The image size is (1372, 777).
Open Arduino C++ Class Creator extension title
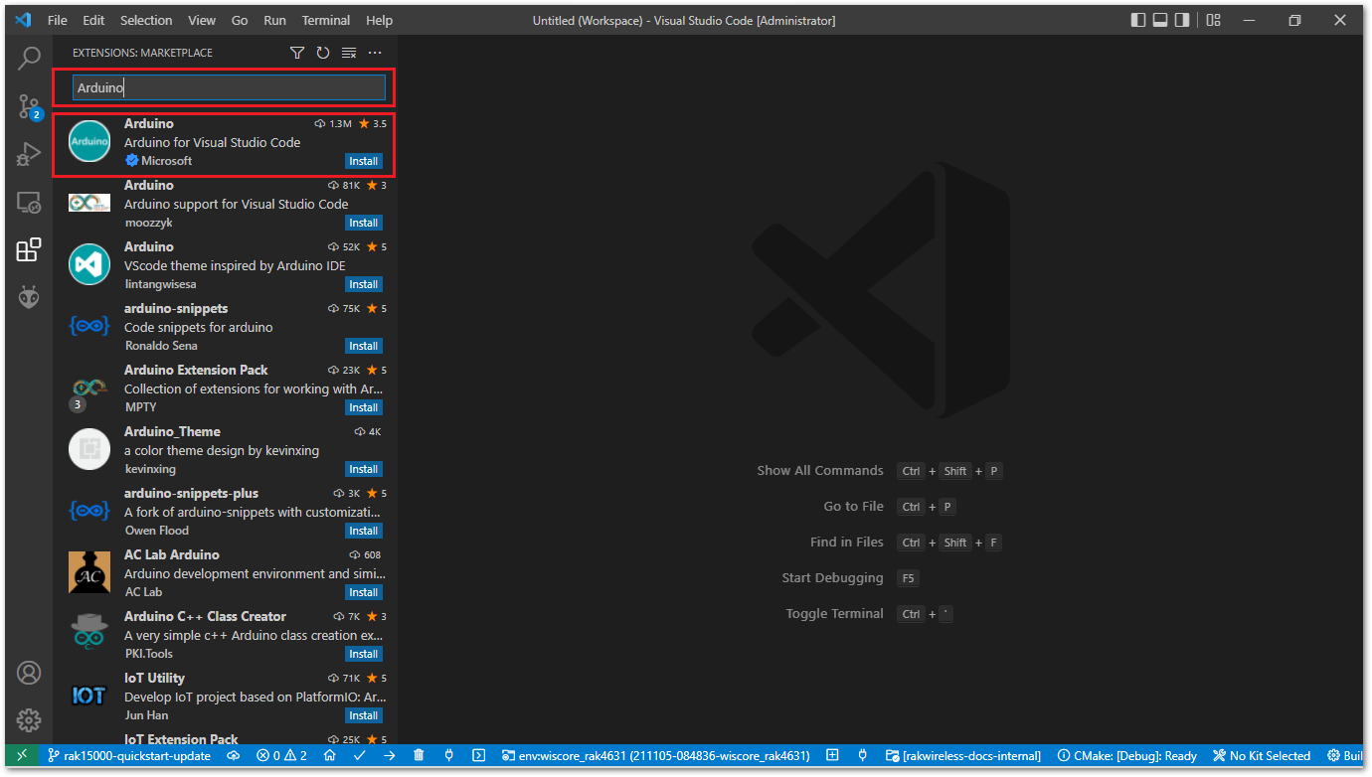(205, 616)
